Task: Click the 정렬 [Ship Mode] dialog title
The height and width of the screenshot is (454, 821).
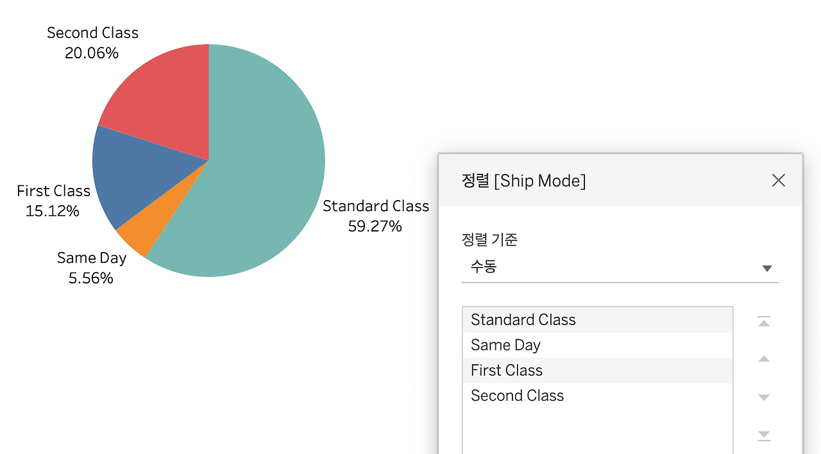Action: point(524,181)
